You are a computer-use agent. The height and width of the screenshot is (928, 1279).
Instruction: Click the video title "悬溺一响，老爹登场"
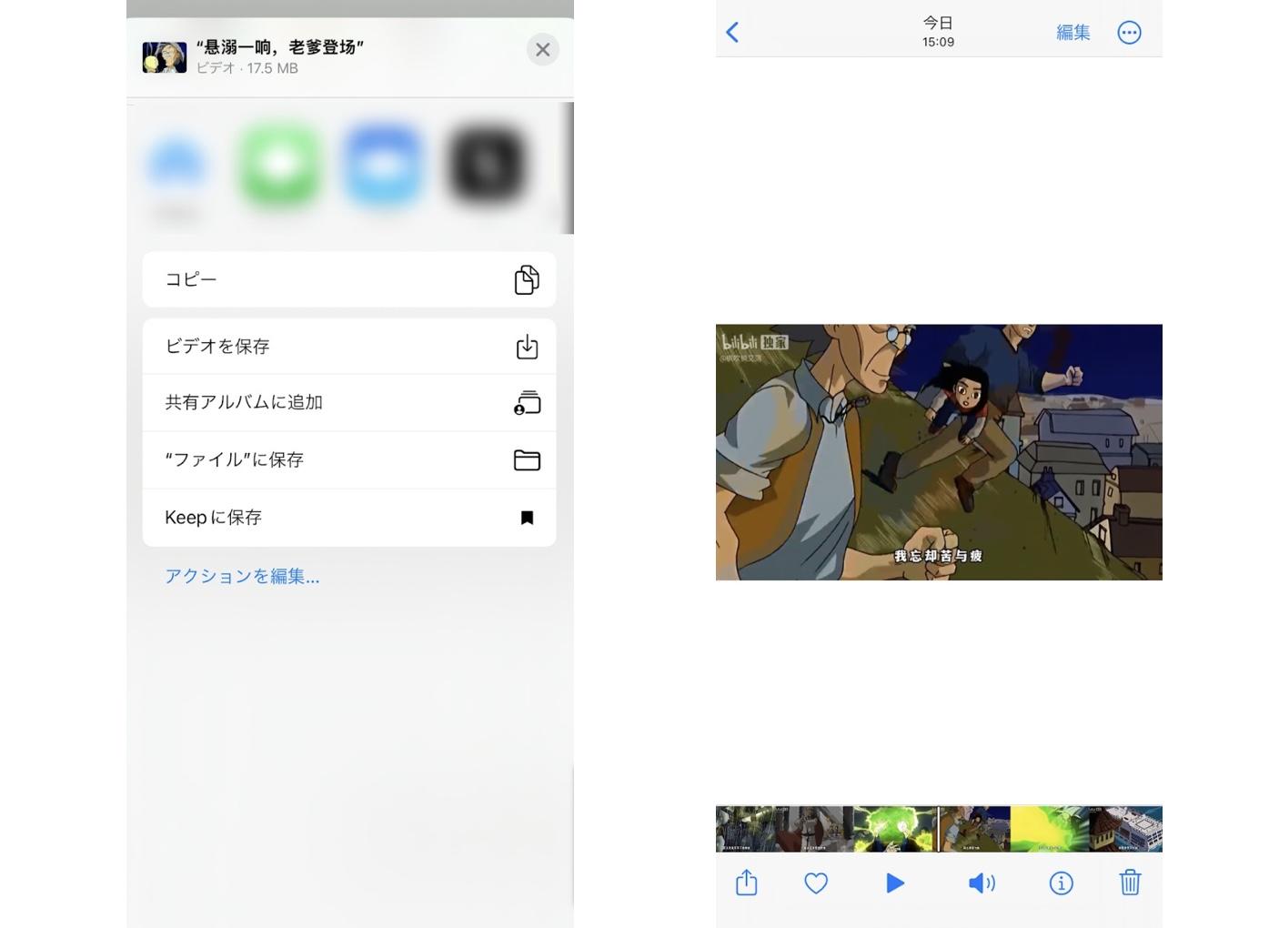point(280,46)
